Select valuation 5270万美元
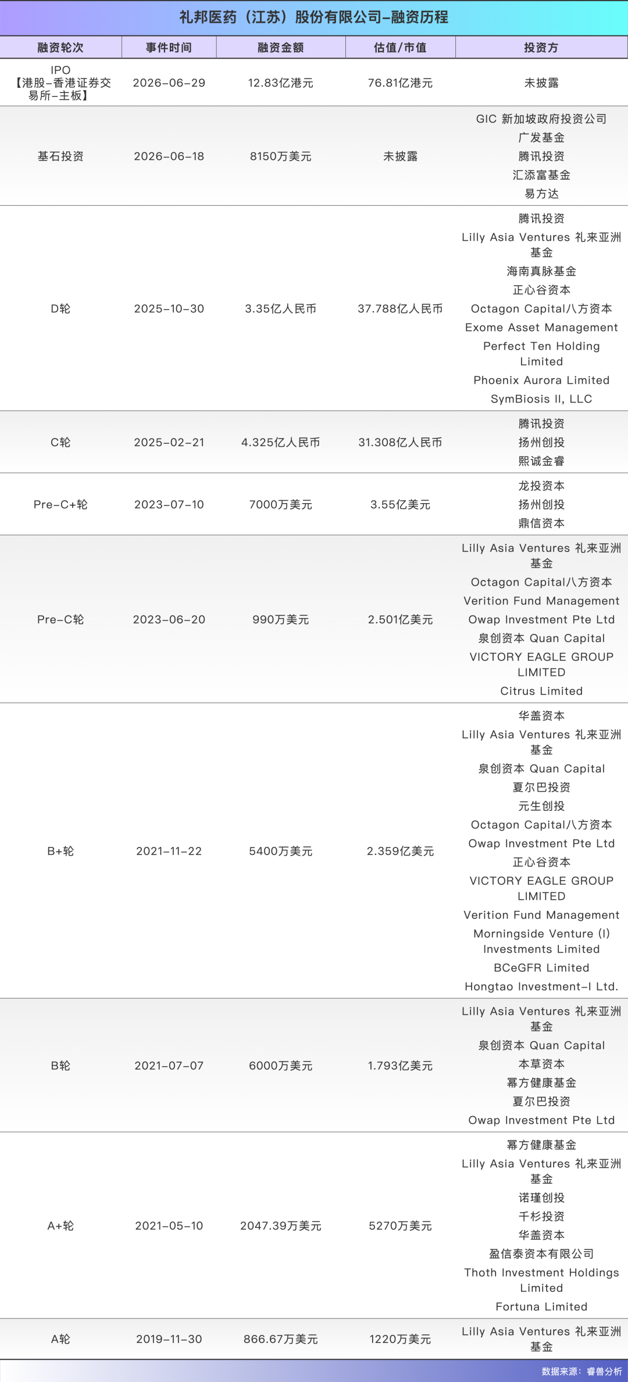This screenshot has height=1382, width=628. tap(400, 1226)
